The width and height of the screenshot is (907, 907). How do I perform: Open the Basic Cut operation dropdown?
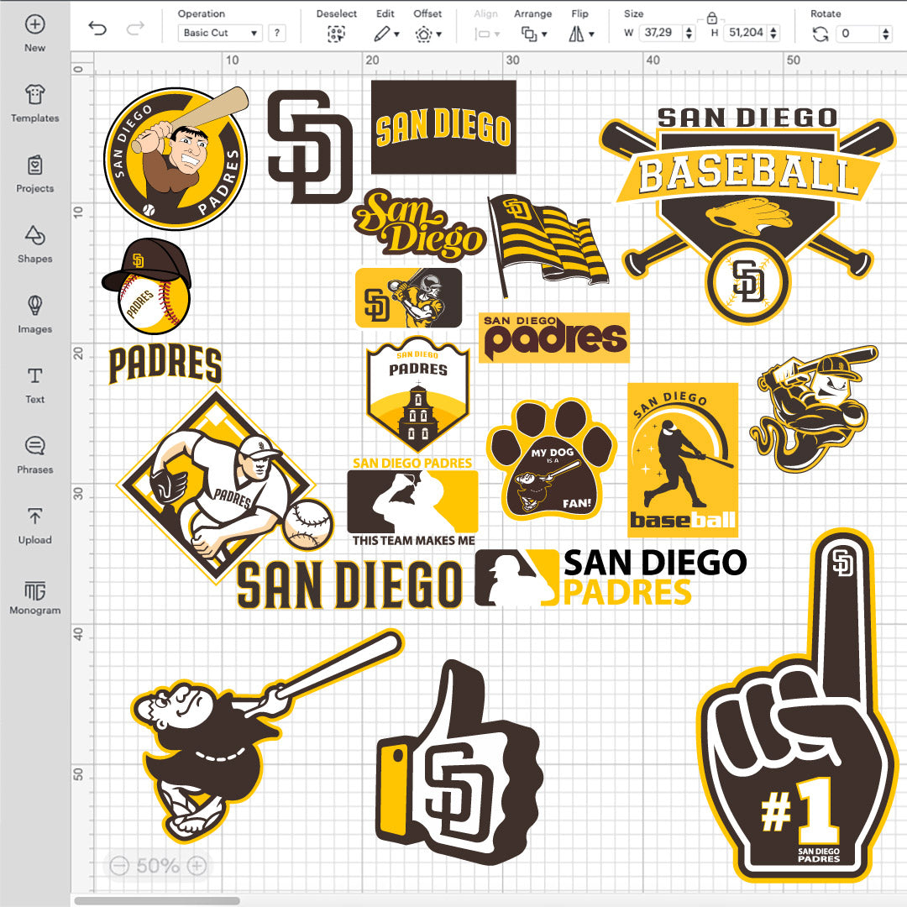tap(221, 34)
